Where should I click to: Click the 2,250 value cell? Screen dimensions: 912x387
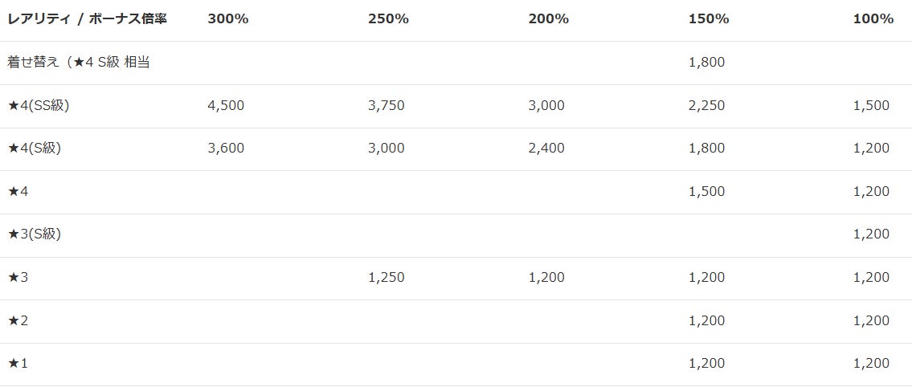coord(707,105)
